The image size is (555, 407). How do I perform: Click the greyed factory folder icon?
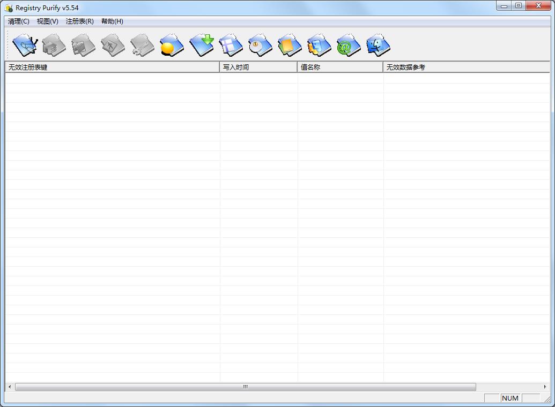[x=54, y=46]
